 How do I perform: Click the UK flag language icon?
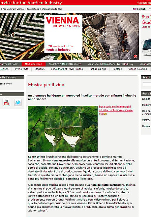click(135, 9)
